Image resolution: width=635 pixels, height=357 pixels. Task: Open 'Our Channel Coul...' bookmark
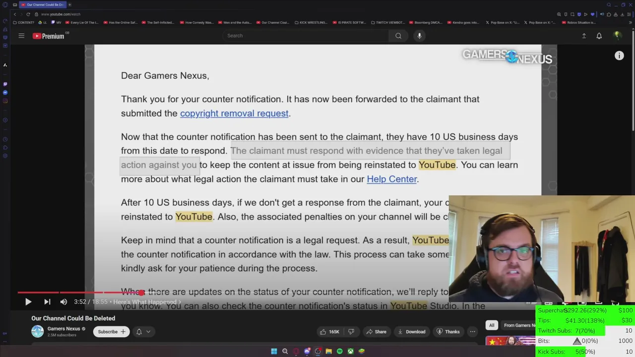[272, 22]
